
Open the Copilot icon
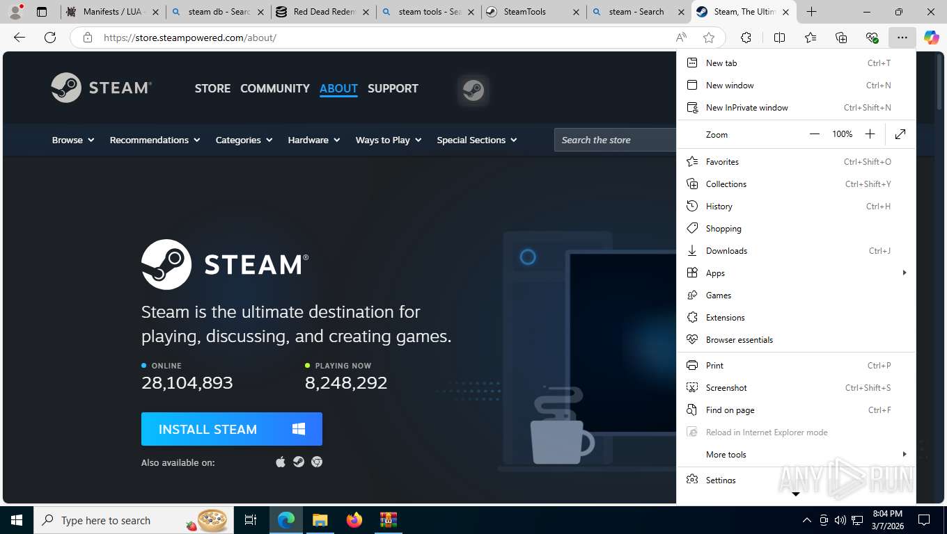click(932, 38)
